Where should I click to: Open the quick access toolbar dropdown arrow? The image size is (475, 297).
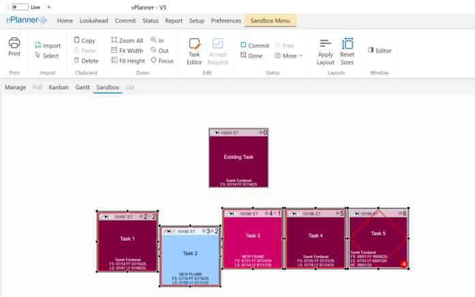(x=48, y=7)
